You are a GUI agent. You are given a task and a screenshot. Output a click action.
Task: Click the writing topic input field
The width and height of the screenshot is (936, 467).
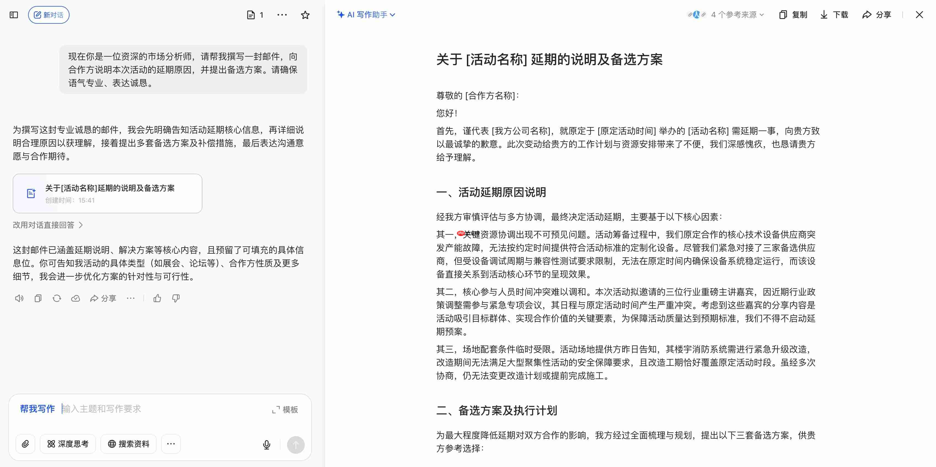coord(164,409)
